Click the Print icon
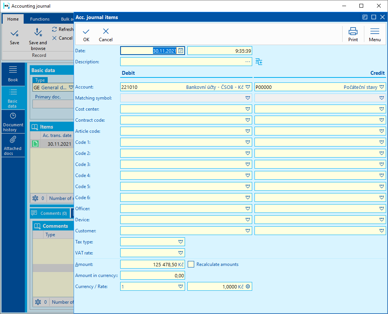Image resolution: width=388 pixels, height=314 pixels. [353, 32]
